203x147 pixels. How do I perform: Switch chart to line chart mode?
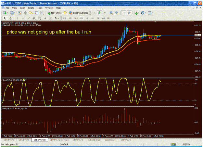click(105, 13)
